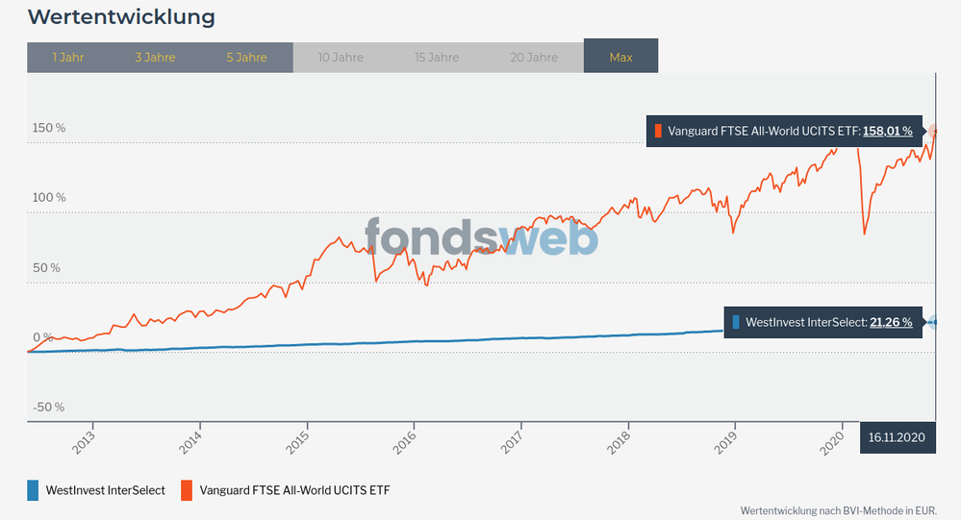Screen dimensions: 961x520
Task: Select the 15 Jahre tab
Action: point(437,57)
